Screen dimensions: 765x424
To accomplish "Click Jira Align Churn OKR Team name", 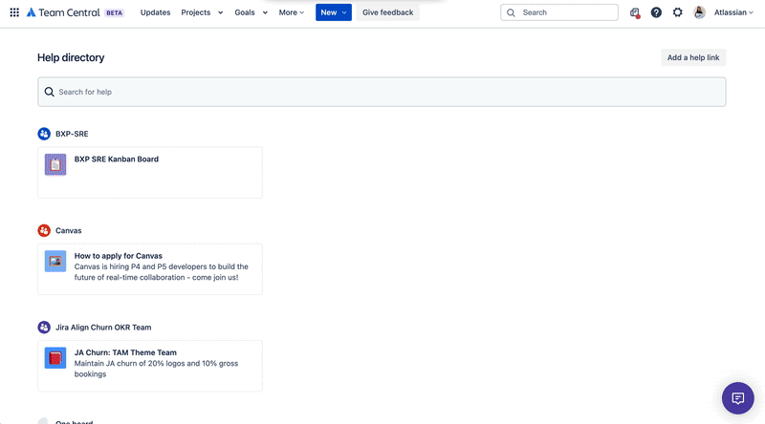I will 103,327.
